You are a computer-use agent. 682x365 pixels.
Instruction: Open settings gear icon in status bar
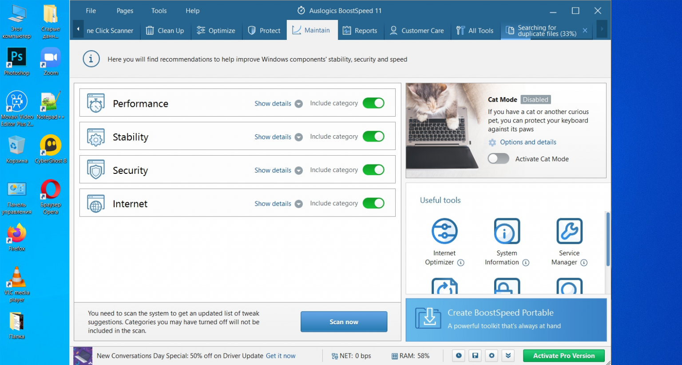[x=492, y=356]
